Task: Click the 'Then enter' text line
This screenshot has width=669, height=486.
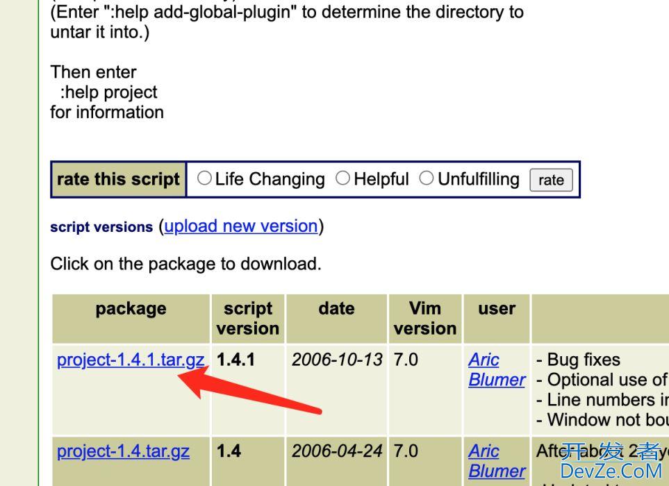Action: coord(94,72)
